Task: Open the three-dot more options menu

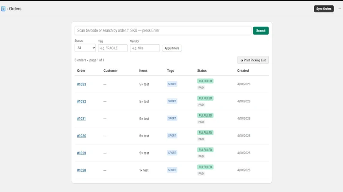Action: click(x=339, y=9)
